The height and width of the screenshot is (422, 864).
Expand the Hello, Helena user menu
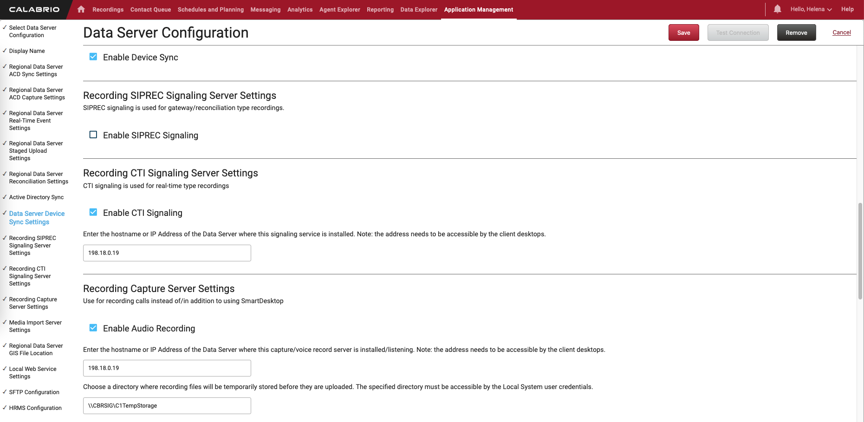[811, 9]
